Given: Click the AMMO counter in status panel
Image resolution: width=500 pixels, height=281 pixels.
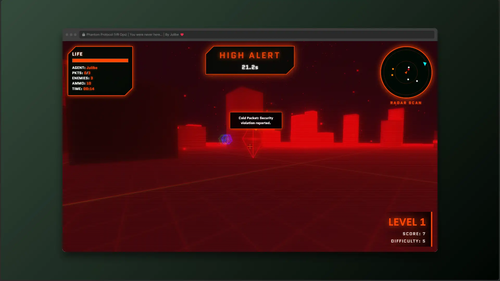Looking at the screenshot, I should (x=82, y=84).
